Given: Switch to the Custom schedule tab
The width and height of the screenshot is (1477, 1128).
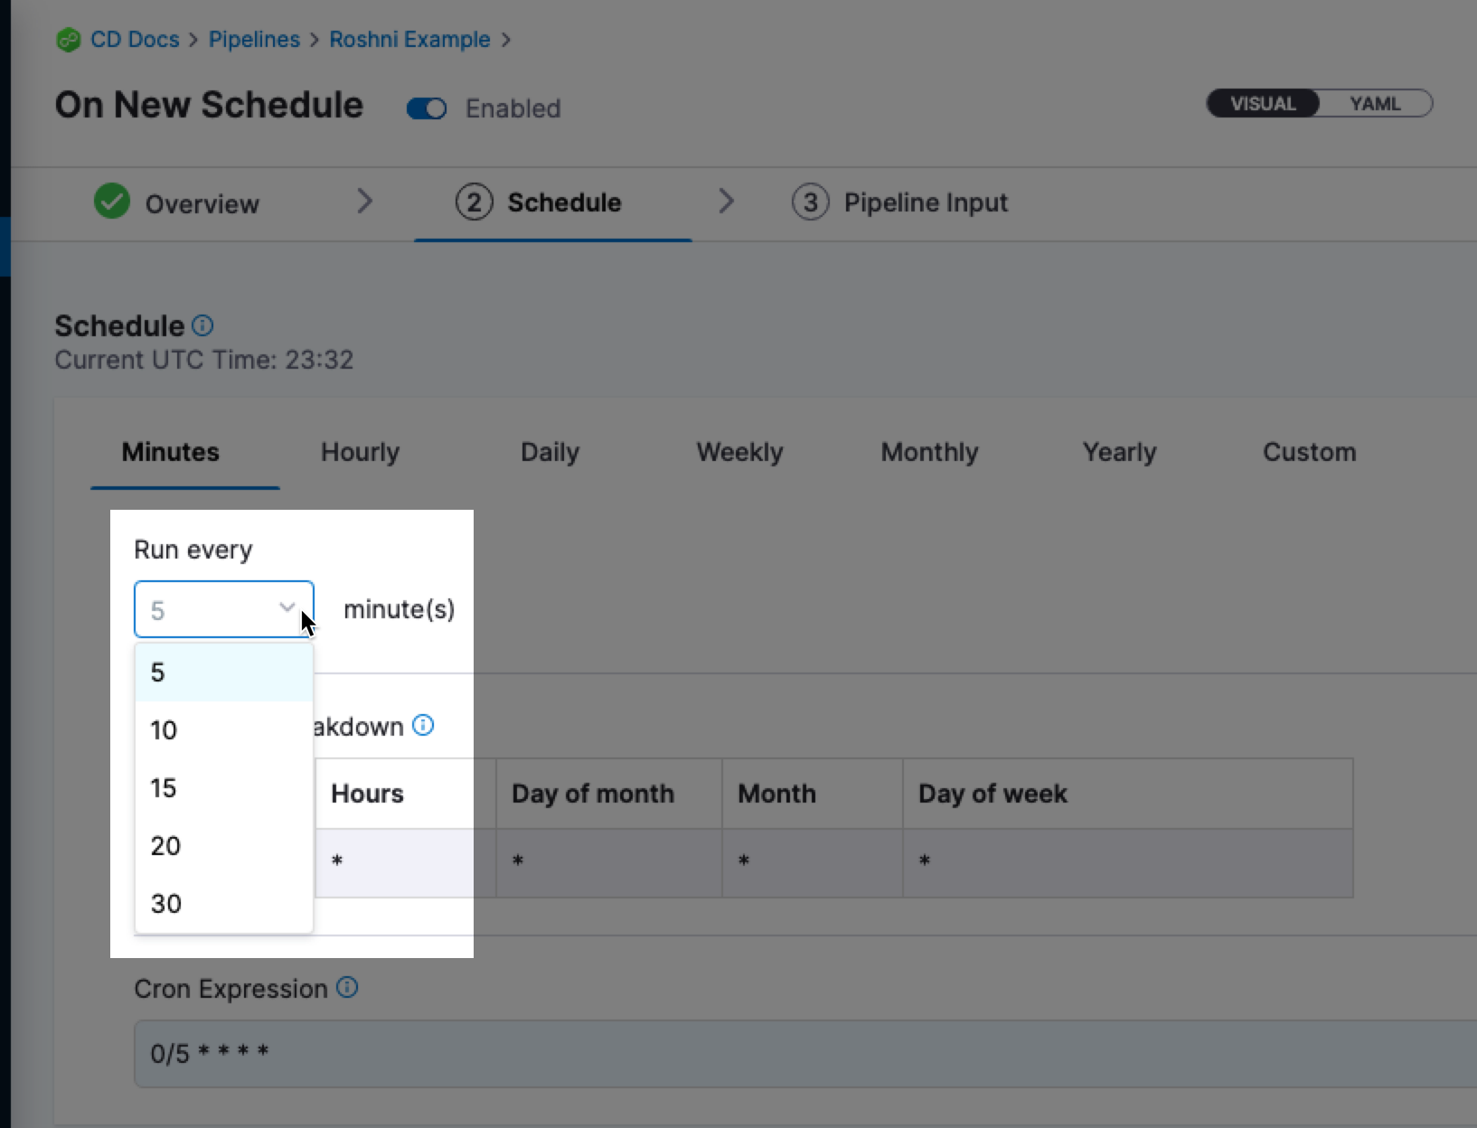Looking at the screenshot, I should coord(1309,452).
